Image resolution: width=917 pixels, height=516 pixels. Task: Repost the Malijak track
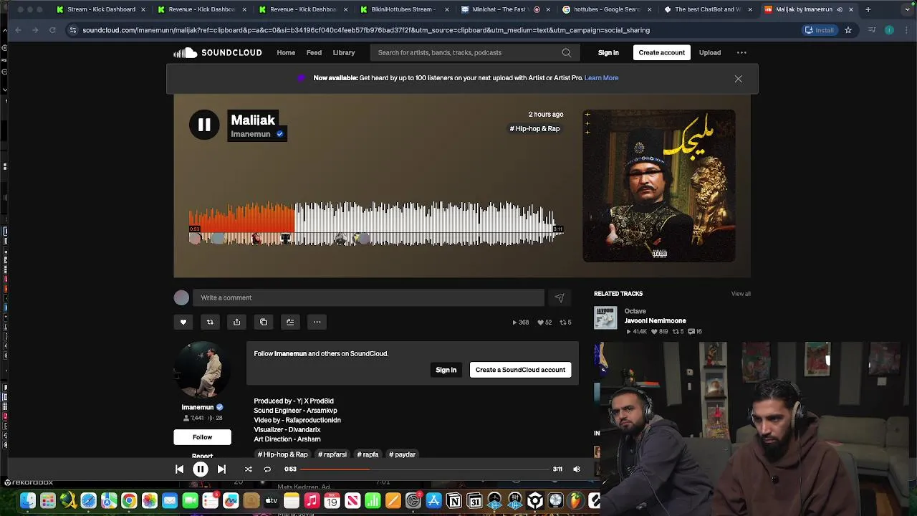click(210, 322)
